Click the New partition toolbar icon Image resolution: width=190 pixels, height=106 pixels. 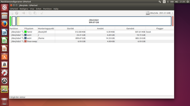[x=12, y=13]
